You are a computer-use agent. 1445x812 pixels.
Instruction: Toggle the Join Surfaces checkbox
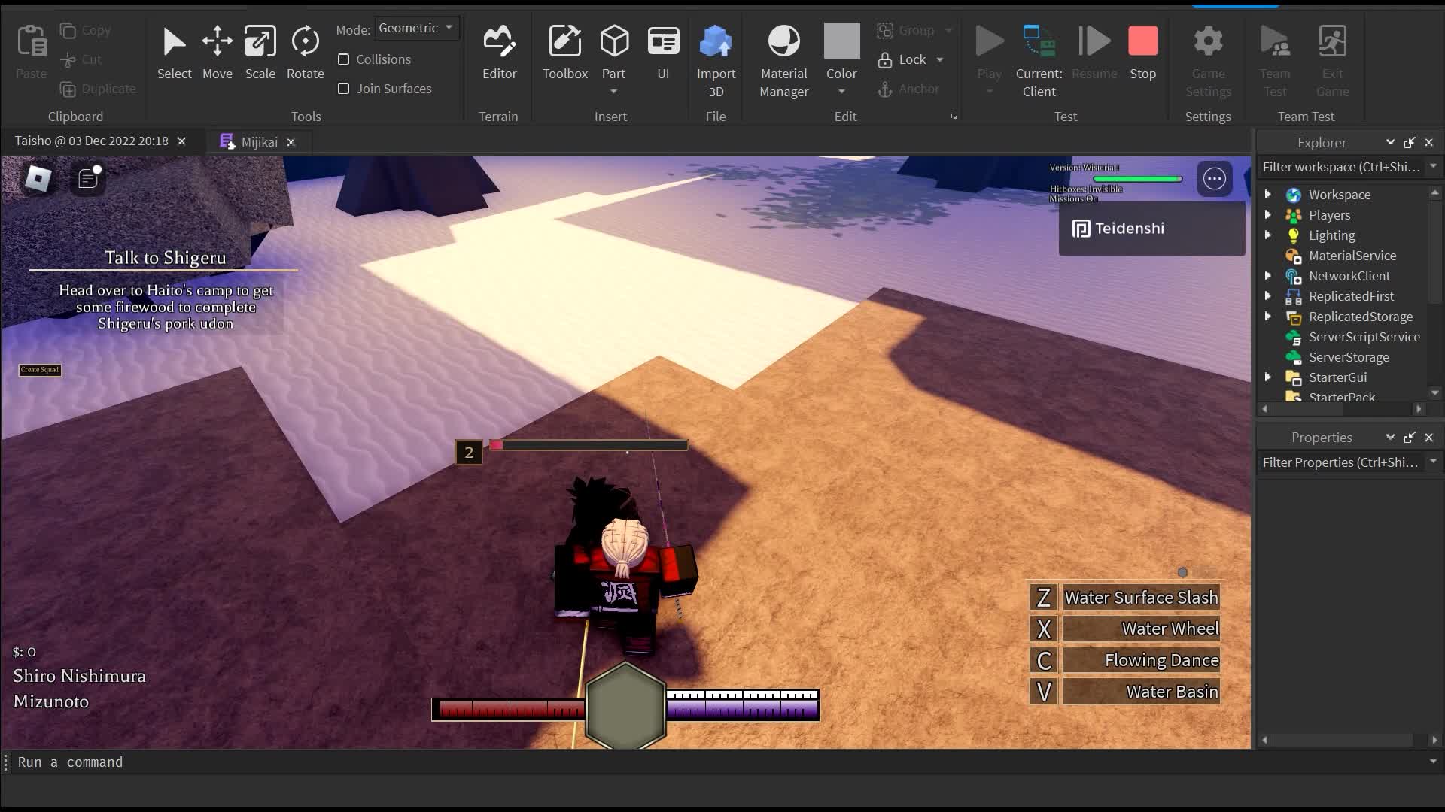344,89
